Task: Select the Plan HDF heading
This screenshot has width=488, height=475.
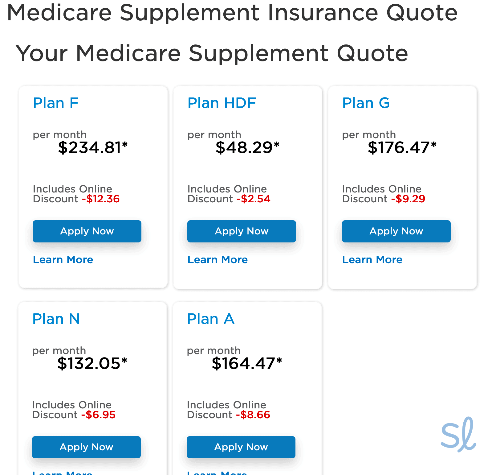Action: pyautogui.click(x=222, y=103)
